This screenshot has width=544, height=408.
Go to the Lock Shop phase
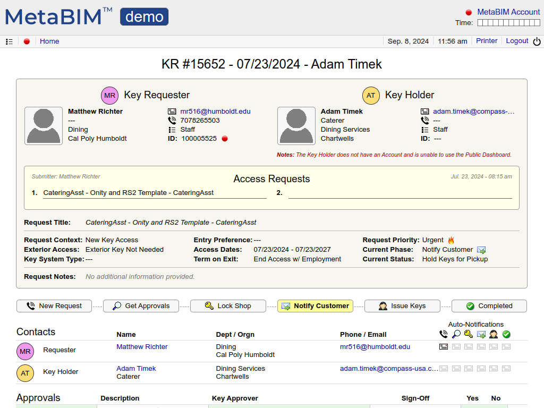tap(228, 306)
